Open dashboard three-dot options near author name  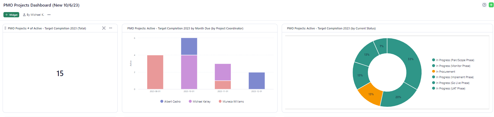(x=49, y=15)
